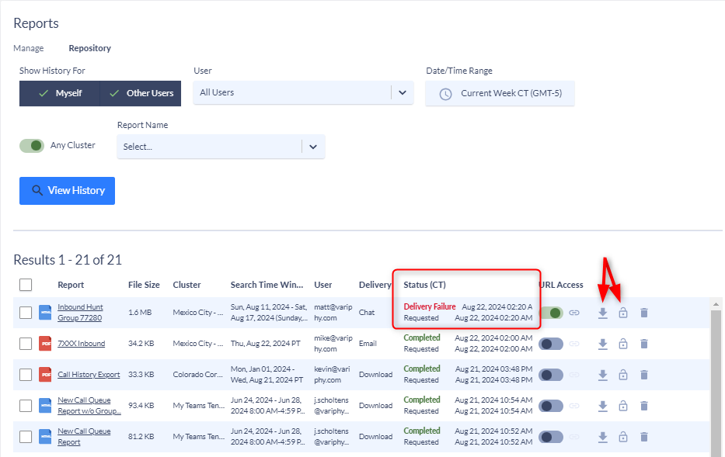Open the New Call Queue Report w/o Group link

(89, 405)
